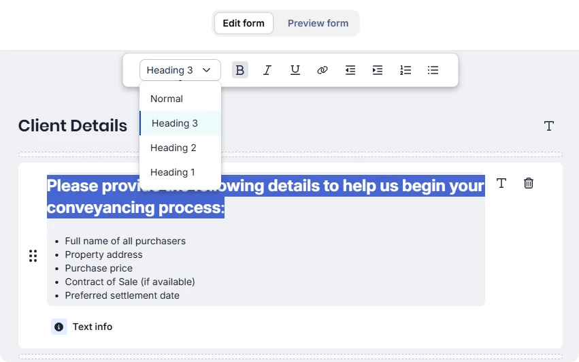Insert a link using chain icon
This screenshot has width=579, height=362.
pos(322,70)
